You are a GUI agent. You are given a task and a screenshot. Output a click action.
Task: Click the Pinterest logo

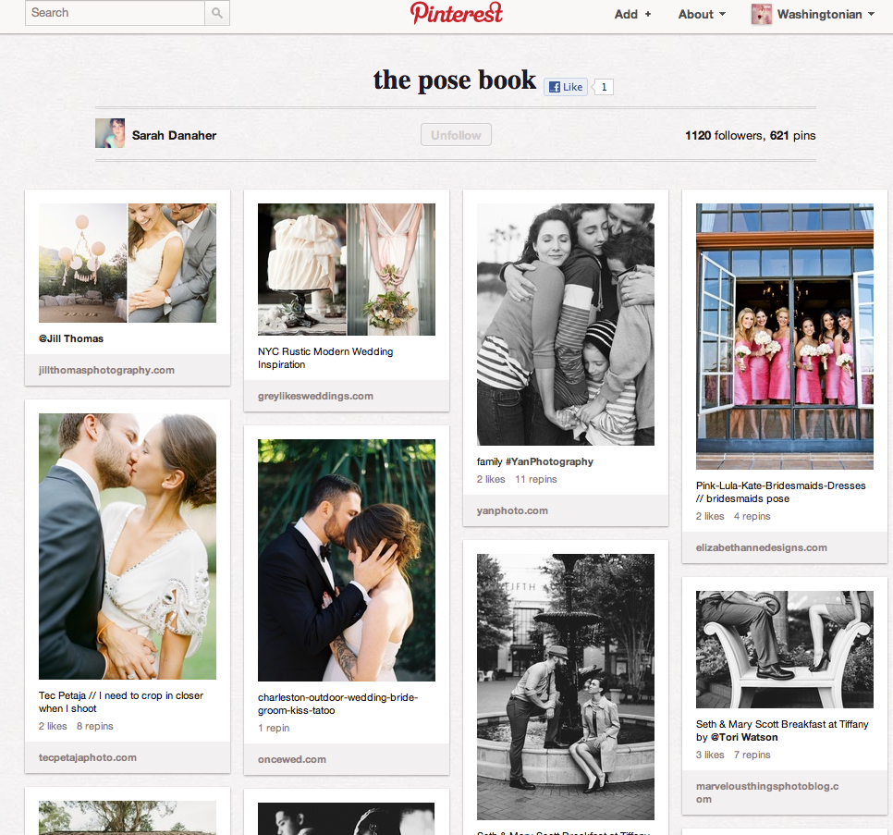[x=457, y=13]
